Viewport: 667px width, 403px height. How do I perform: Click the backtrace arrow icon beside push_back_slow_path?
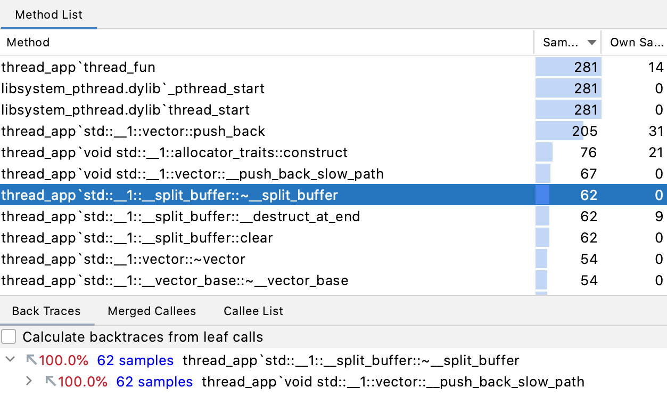51,382
